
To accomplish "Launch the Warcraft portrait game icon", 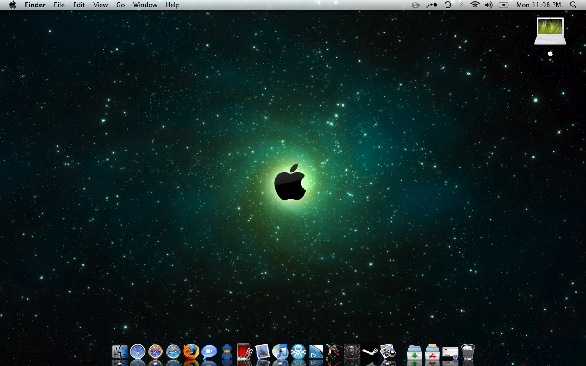I will coord(352,352).
